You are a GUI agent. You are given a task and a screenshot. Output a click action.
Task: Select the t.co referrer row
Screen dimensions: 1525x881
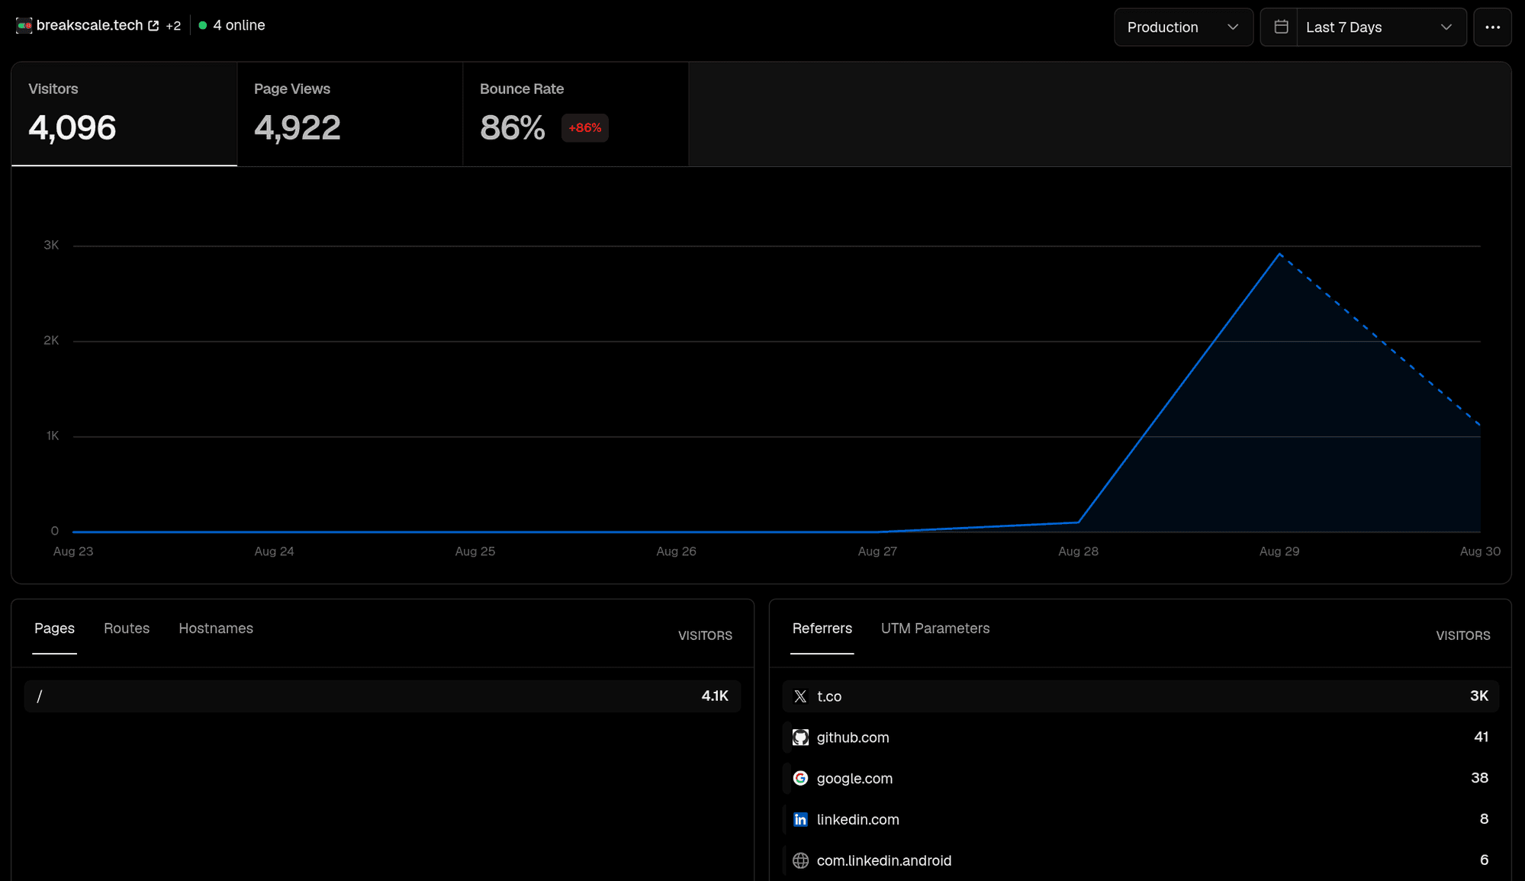click(x=1141, y=696)
